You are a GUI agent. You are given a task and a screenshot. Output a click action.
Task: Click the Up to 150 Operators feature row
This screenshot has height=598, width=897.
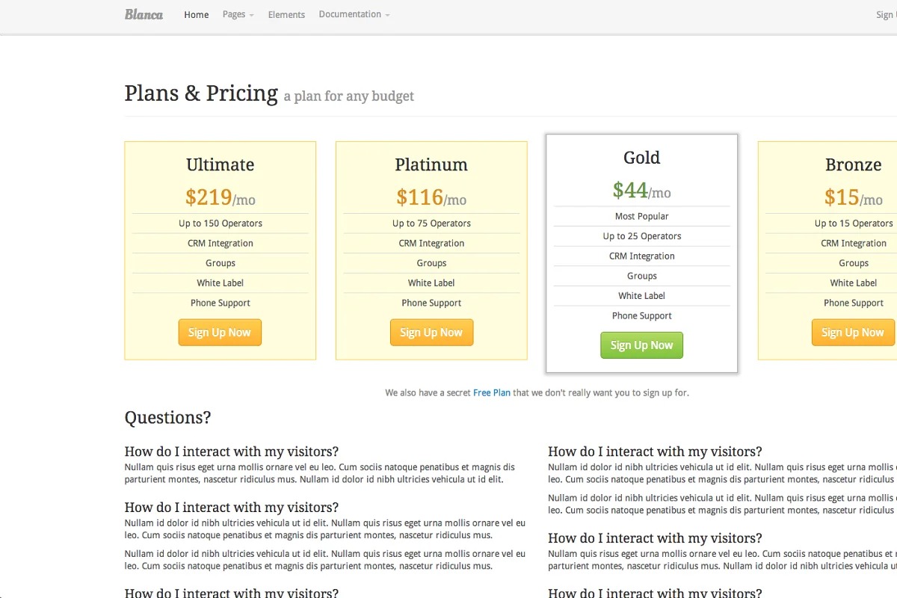(x=220, y=224)
